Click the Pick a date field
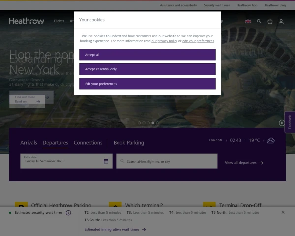 66,161
